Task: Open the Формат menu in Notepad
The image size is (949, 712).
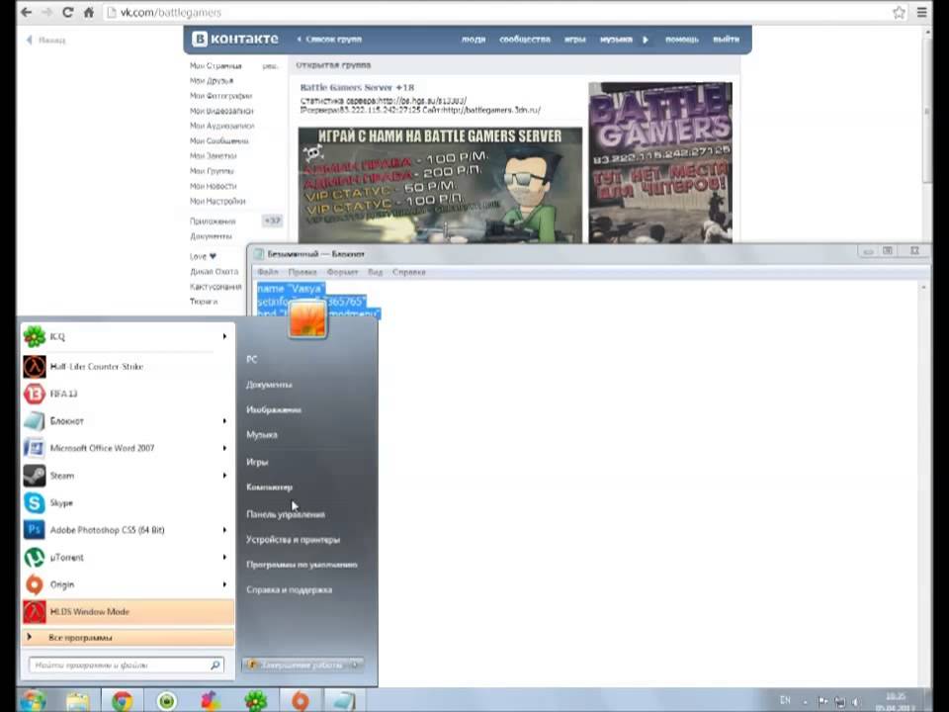Action: pyautogui.click(x=342, y=272)
